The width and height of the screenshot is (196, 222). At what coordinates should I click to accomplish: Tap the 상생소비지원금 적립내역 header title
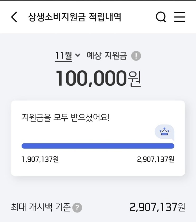75,17
